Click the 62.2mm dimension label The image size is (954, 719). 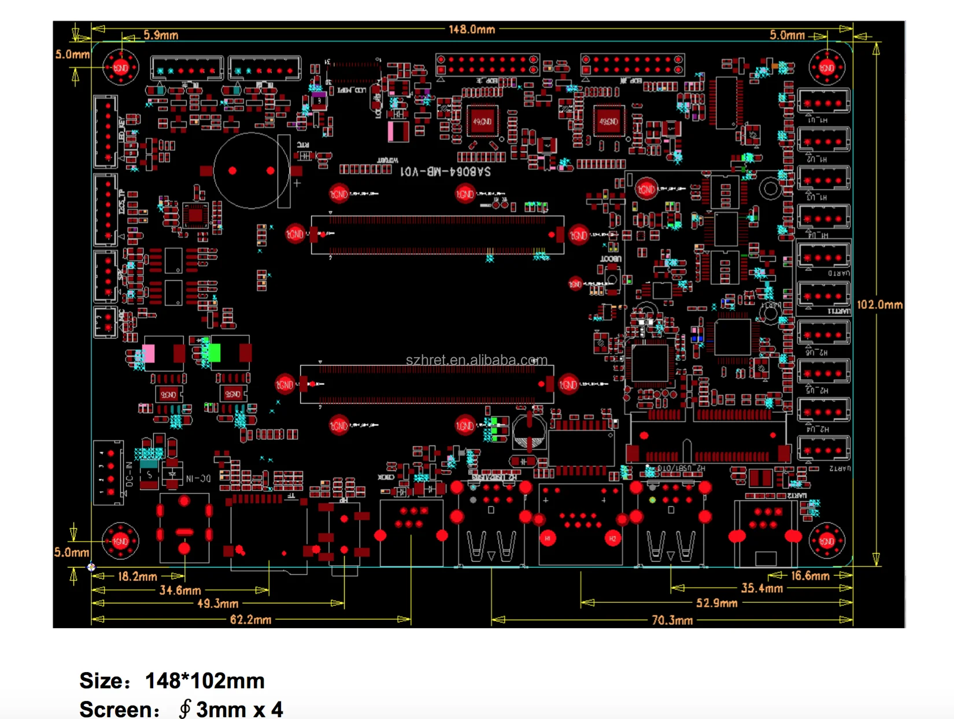pyautogui.click(x=250, y=620)
